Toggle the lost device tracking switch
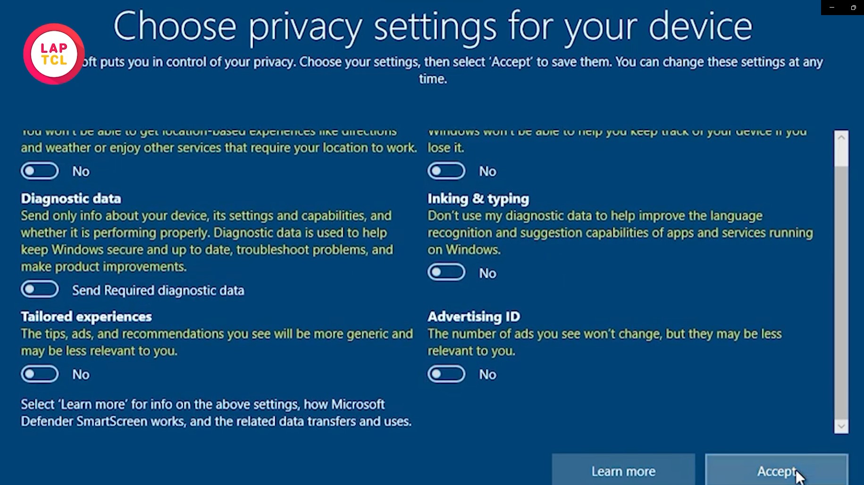The width and height of the screenshot is (864, 485). [446, 171]
